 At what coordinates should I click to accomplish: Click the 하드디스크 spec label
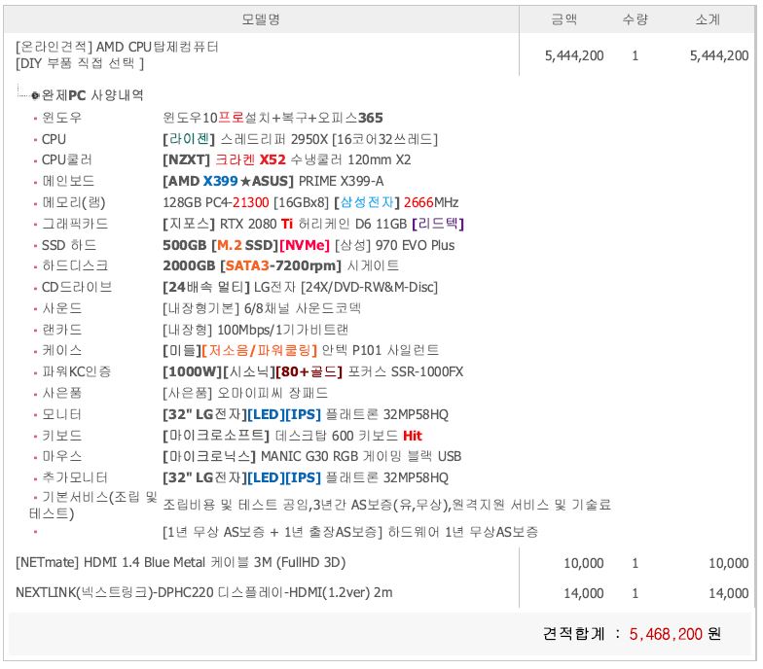[x=75, y=265]
